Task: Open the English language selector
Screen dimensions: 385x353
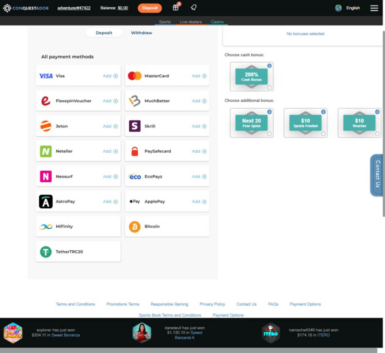Action: coord(353,8)
